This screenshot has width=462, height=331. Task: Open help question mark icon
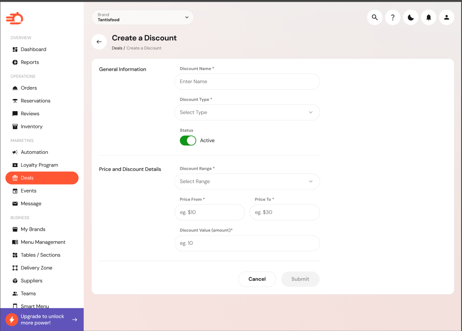pos(393,18)
